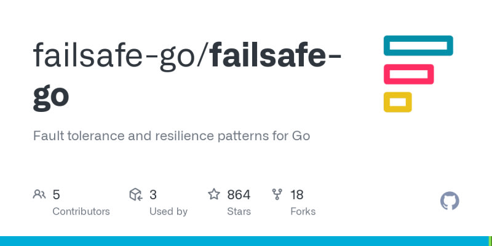Click the Used by label
This screenshot has width=492, height=246.
pyautogui.click(x=169, y=212)
